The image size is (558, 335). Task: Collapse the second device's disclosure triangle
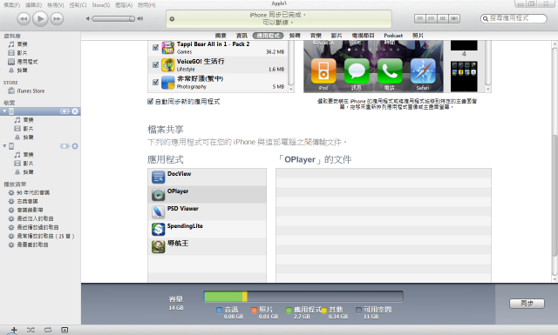click(4, 146)
